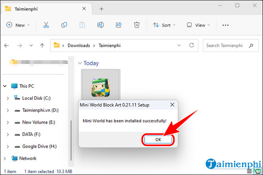Expand Google Drive (H:)
The image size is (263, 175).
pos(8,146)
